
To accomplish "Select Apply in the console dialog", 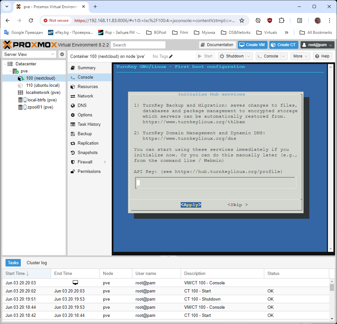I will coord(191,205).
